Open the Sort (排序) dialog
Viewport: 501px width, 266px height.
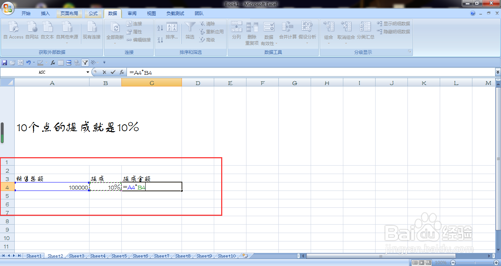pyautogui.click(x=172, y=31)
